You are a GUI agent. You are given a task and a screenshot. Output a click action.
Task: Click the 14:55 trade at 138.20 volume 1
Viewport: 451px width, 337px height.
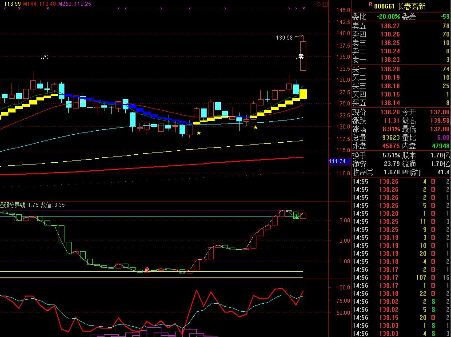coord(401,213)
